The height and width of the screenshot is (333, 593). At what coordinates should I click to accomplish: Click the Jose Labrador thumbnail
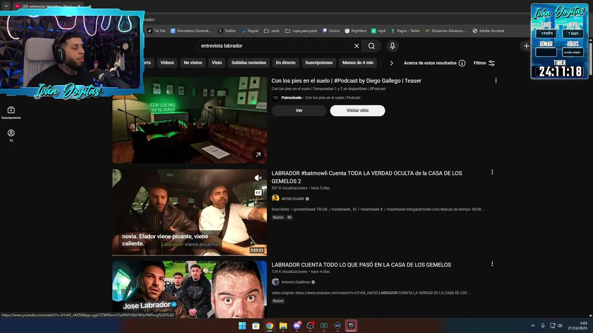coord(189,290)
